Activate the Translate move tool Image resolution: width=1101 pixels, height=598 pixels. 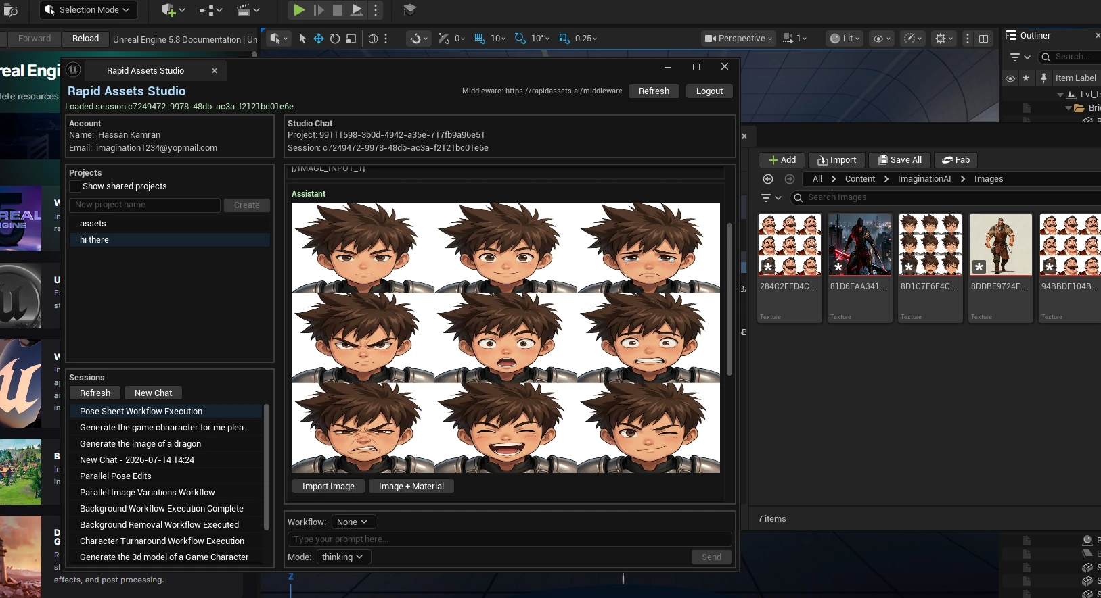[318, 39]
